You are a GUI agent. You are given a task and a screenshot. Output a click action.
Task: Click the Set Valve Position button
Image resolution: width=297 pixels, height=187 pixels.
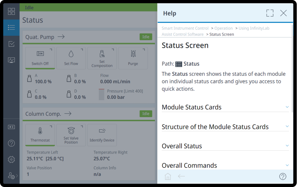[71, 135]
